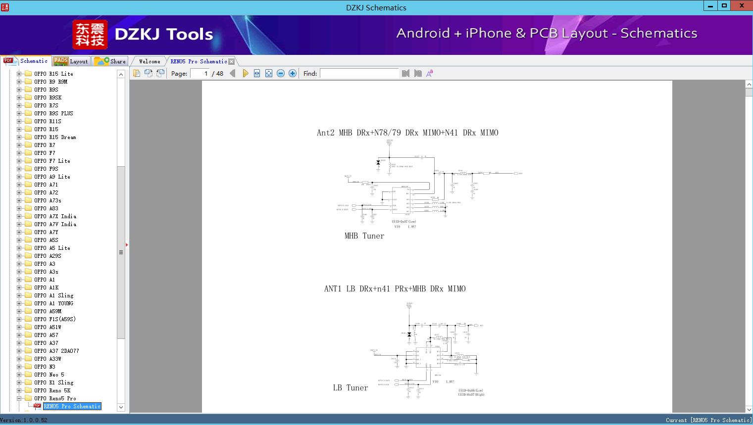
Task: Select the OPPO F9S tree item
Action: (46, 169)
